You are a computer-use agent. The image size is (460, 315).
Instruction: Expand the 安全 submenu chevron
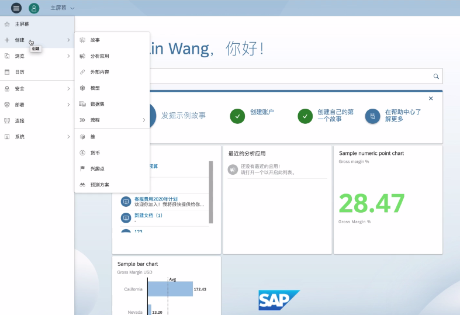pyautogui.click(x=68, y=89)
